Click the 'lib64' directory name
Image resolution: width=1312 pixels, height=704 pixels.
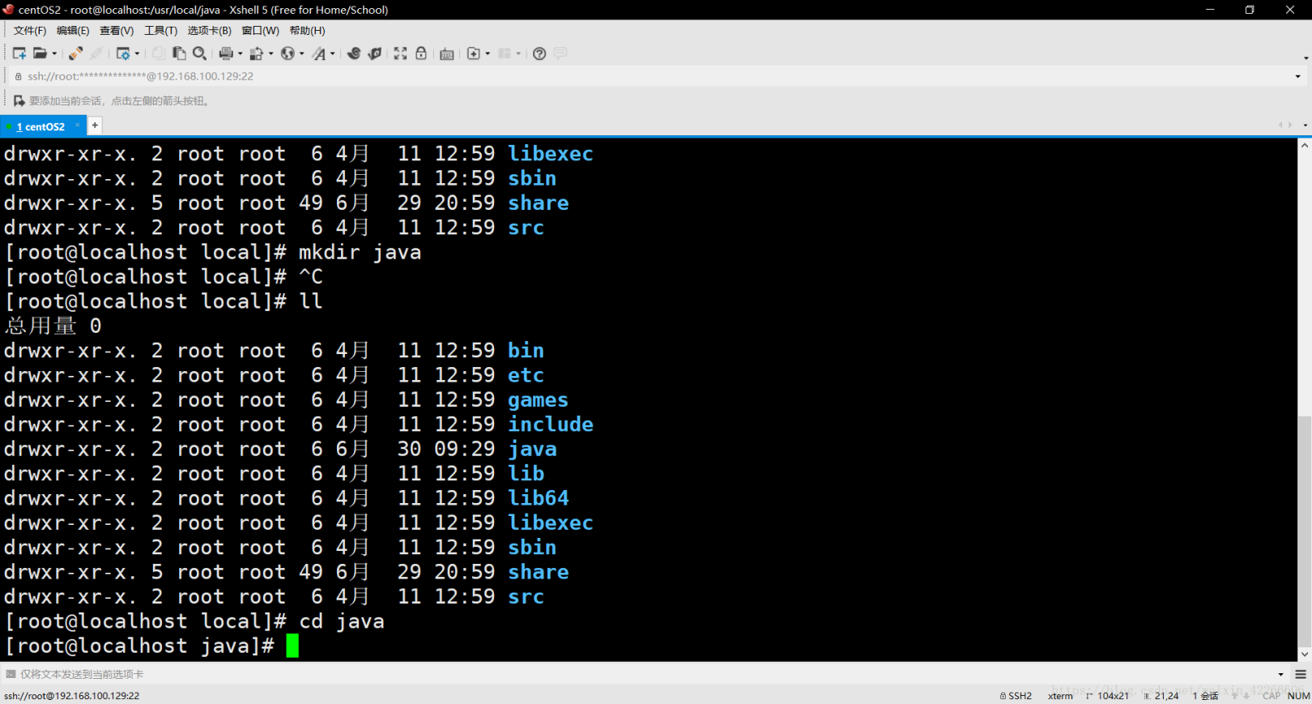click(539, 497)
